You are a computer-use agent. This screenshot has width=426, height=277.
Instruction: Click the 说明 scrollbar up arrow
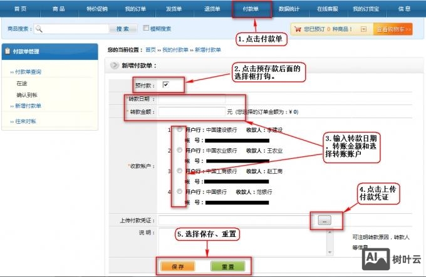(x=330, y=232)
